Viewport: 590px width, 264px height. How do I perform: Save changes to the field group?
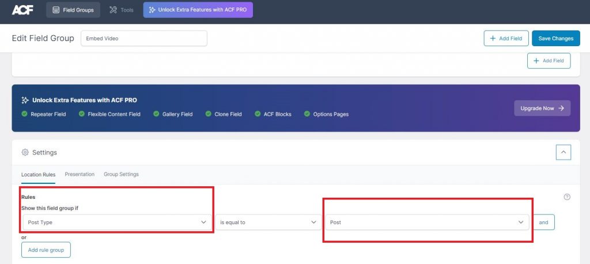point(555,39)
